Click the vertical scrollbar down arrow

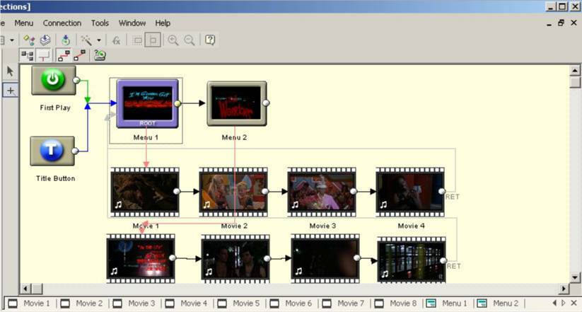point(575,277)
